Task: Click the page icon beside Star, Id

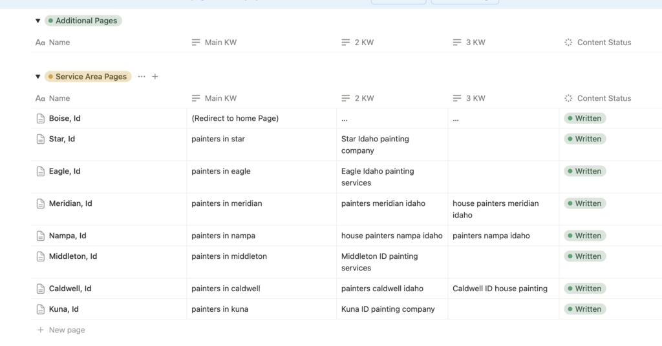Action: (x=41, y=139)
